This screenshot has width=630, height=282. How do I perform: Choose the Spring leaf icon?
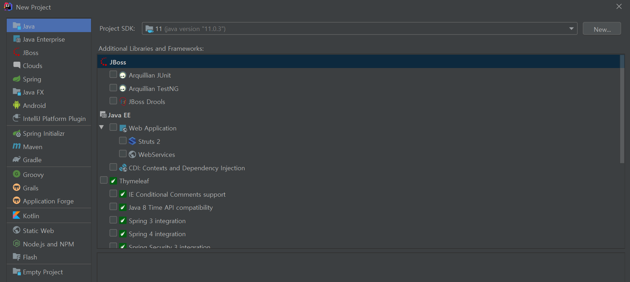click(x=17, y=79)
